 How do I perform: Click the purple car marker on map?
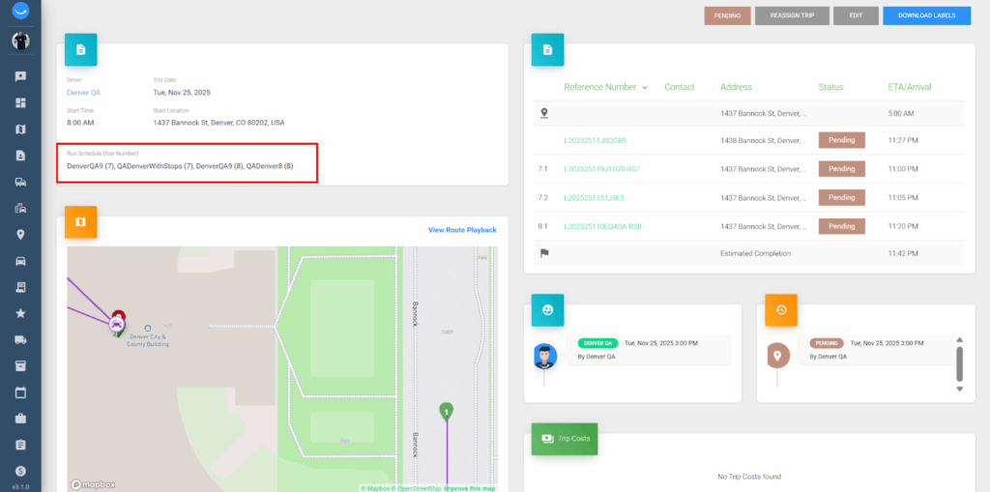point(116,324)
